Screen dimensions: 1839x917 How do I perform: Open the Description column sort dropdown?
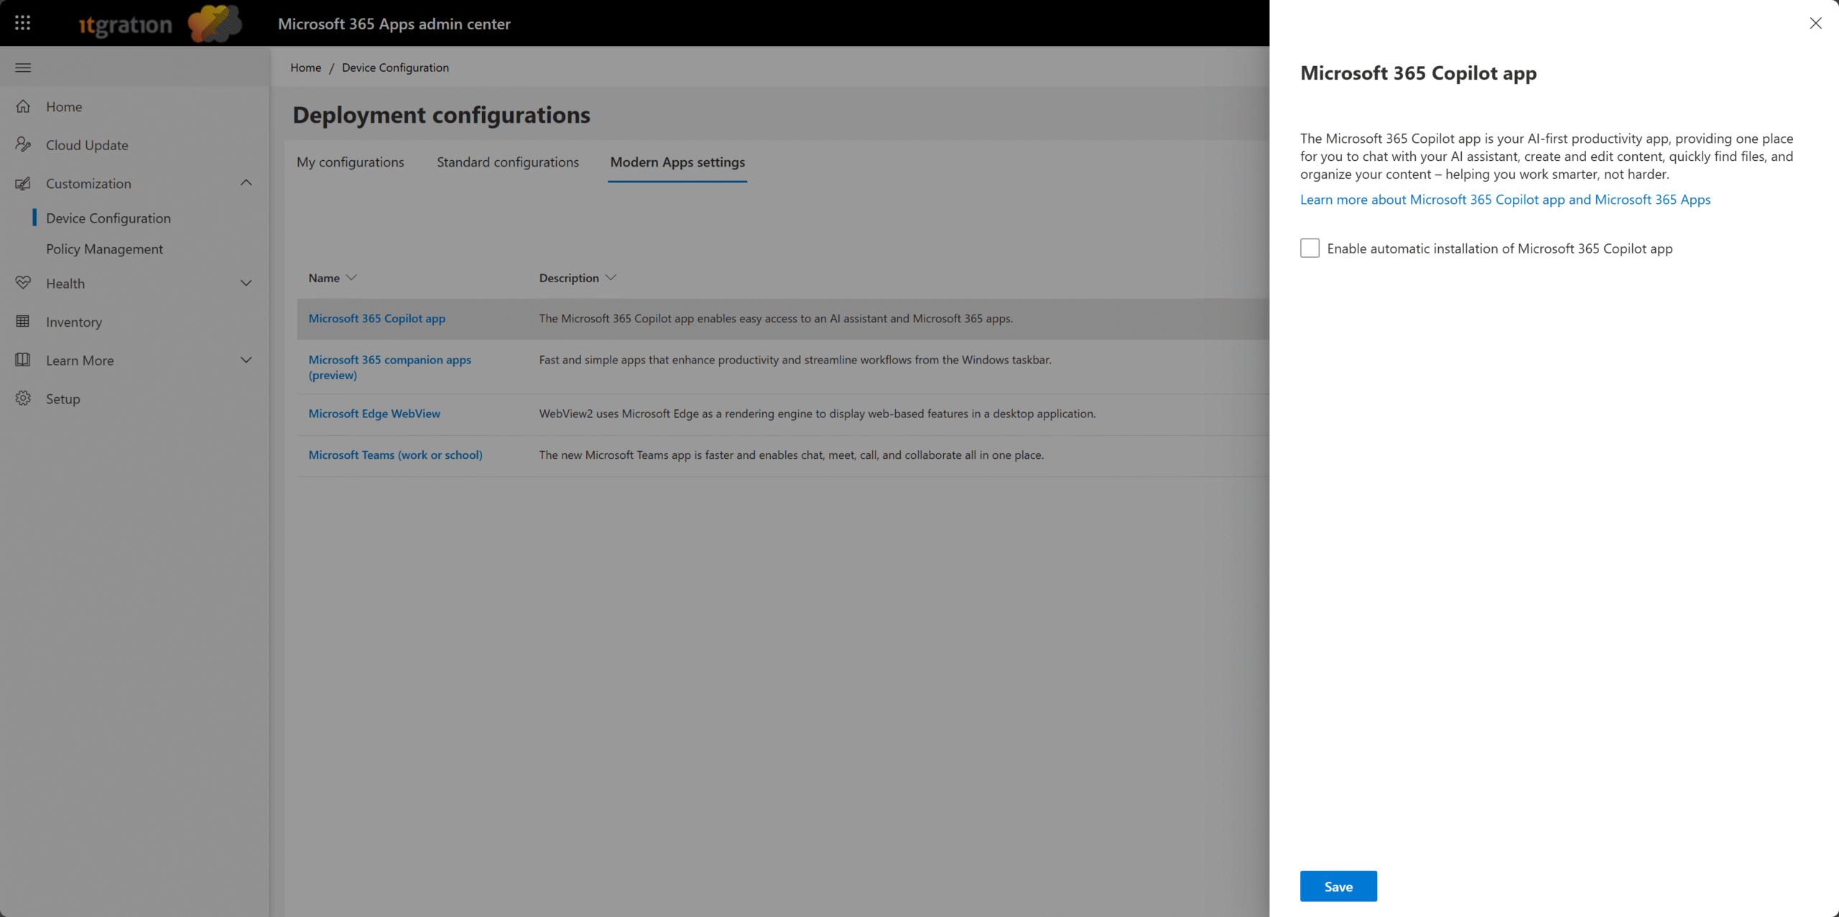(611, 278)
